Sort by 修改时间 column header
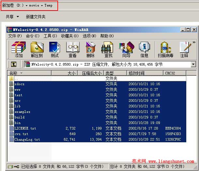Image resolution: width=199 pixels, height=171 pixels. (145, 73)
